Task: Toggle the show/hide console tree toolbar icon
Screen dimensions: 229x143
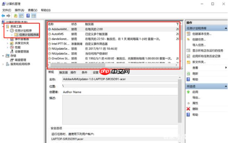Action: point(21,16)
